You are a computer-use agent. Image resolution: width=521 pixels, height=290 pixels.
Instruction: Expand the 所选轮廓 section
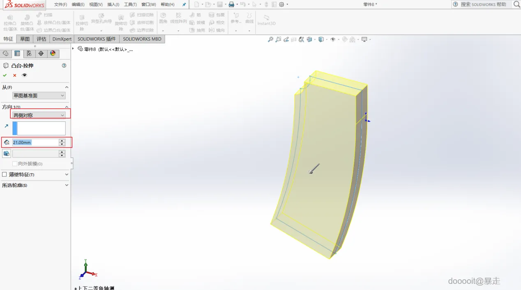67,185
